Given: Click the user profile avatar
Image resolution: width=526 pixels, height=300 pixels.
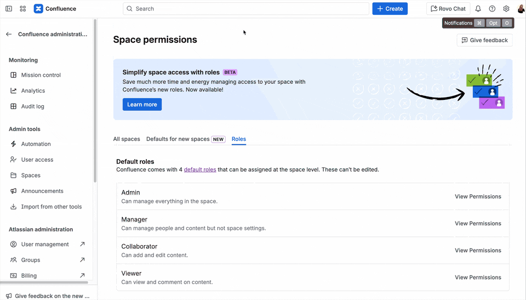Looking at the screenshot, I should pyautogui.click(x=521, y=9).
